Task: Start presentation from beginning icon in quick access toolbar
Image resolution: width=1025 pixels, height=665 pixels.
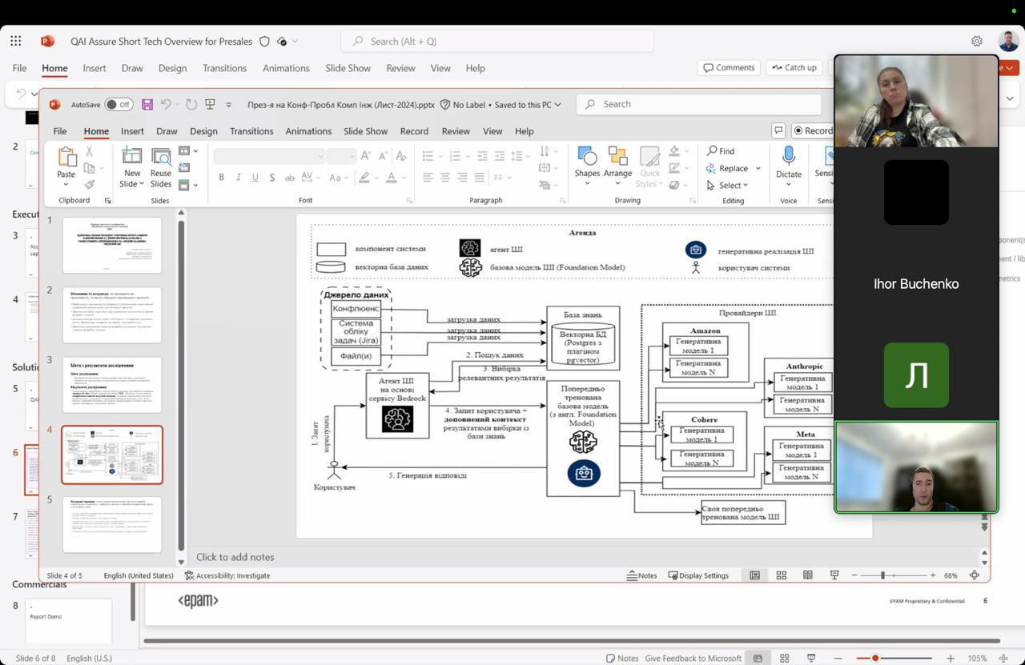Action: coord(211,105)
